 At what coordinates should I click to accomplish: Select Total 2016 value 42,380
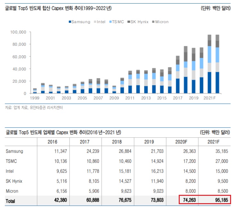pos(60,200)
